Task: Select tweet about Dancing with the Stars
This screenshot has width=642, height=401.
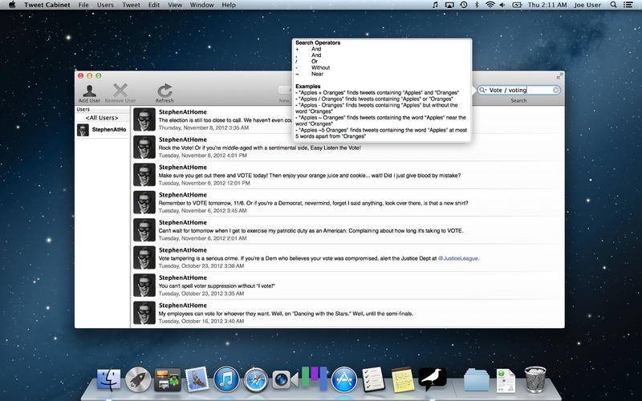Action: pos(347,313)
